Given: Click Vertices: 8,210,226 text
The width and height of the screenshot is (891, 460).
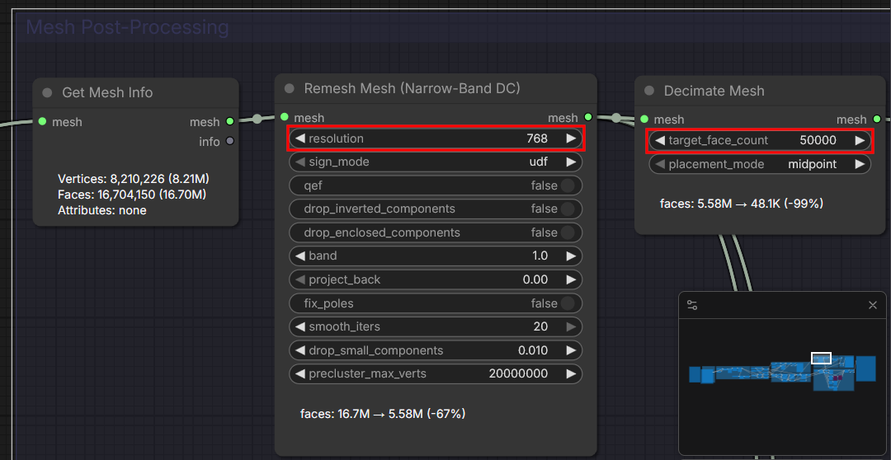Looking at the screenshot, I should (x=134, y=179).
